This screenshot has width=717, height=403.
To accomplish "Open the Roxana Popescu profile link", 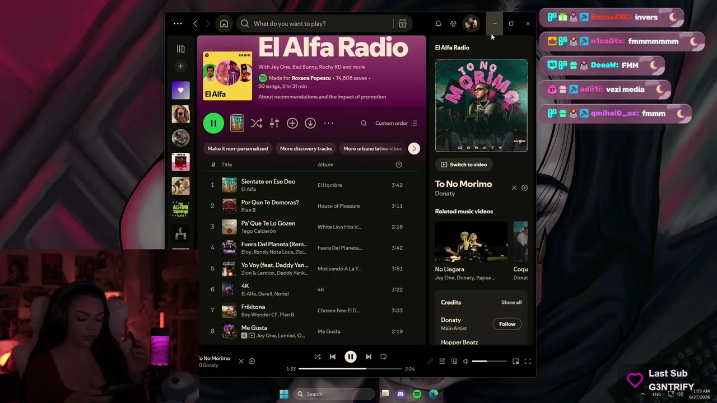I will (310, 78).
